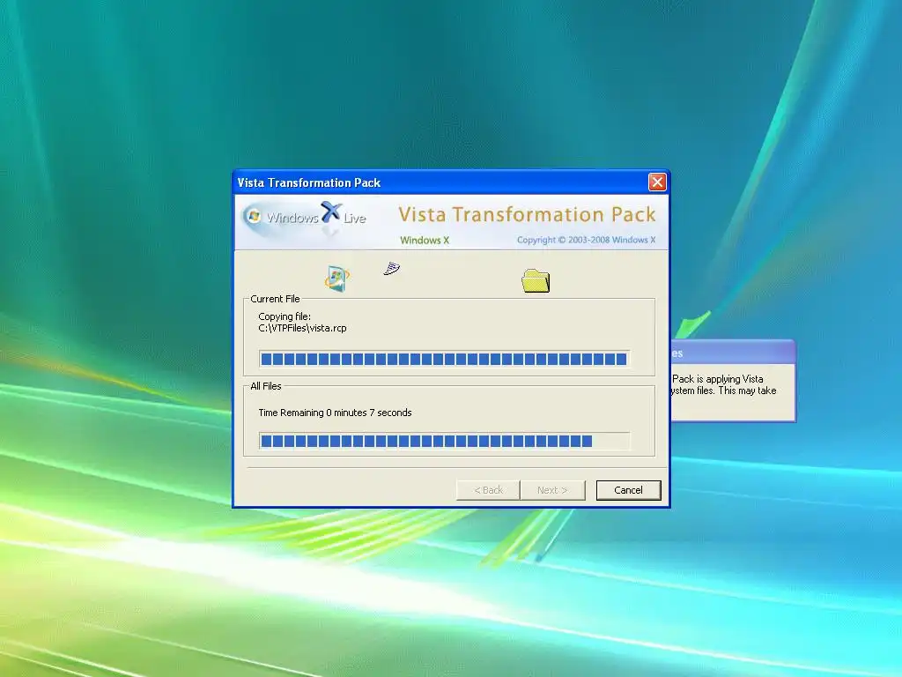This screenshot has height=677, width=902.
Task: Click the All Files progress bar
Action: coord(444,442)
